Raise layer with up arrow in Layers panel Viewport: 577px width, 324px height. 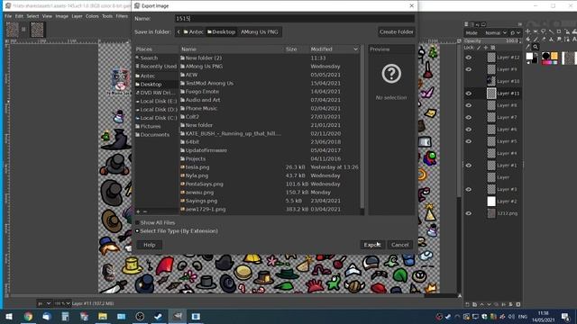481,304
